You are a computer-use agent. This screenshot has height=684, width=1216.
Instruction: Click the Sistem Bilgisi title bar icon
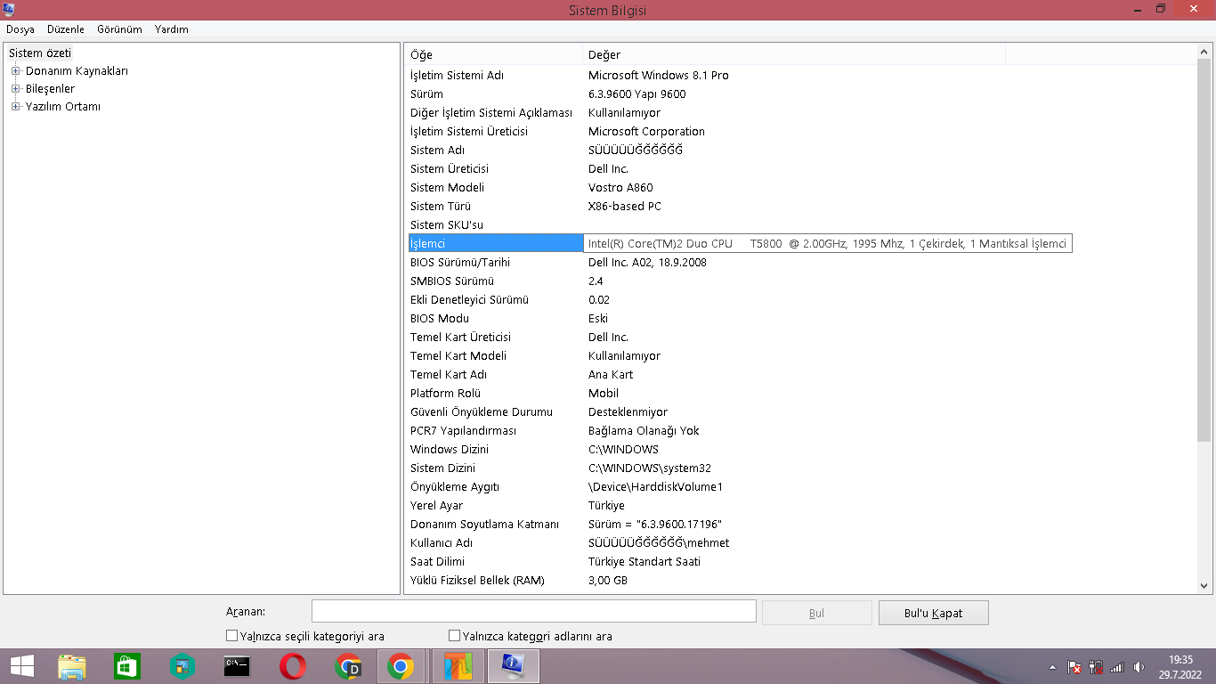tap(9, 10)
